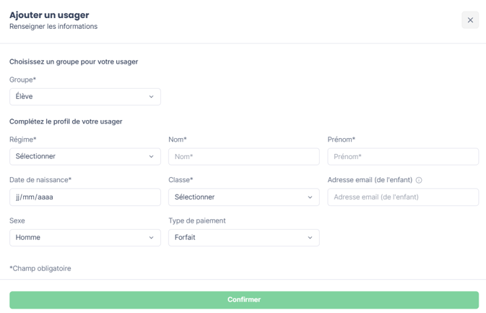Click the info icon beside Adresse email label
486x313 pixels.
(418, 180)
